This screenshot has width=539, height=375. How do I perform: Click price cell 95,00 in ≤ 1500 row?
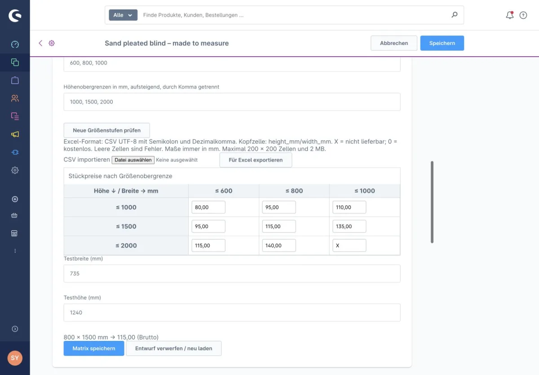208,226
